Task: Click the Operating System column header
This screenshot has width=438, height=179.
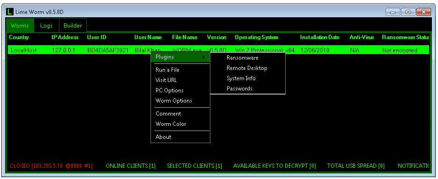Action: pos(257,37)
